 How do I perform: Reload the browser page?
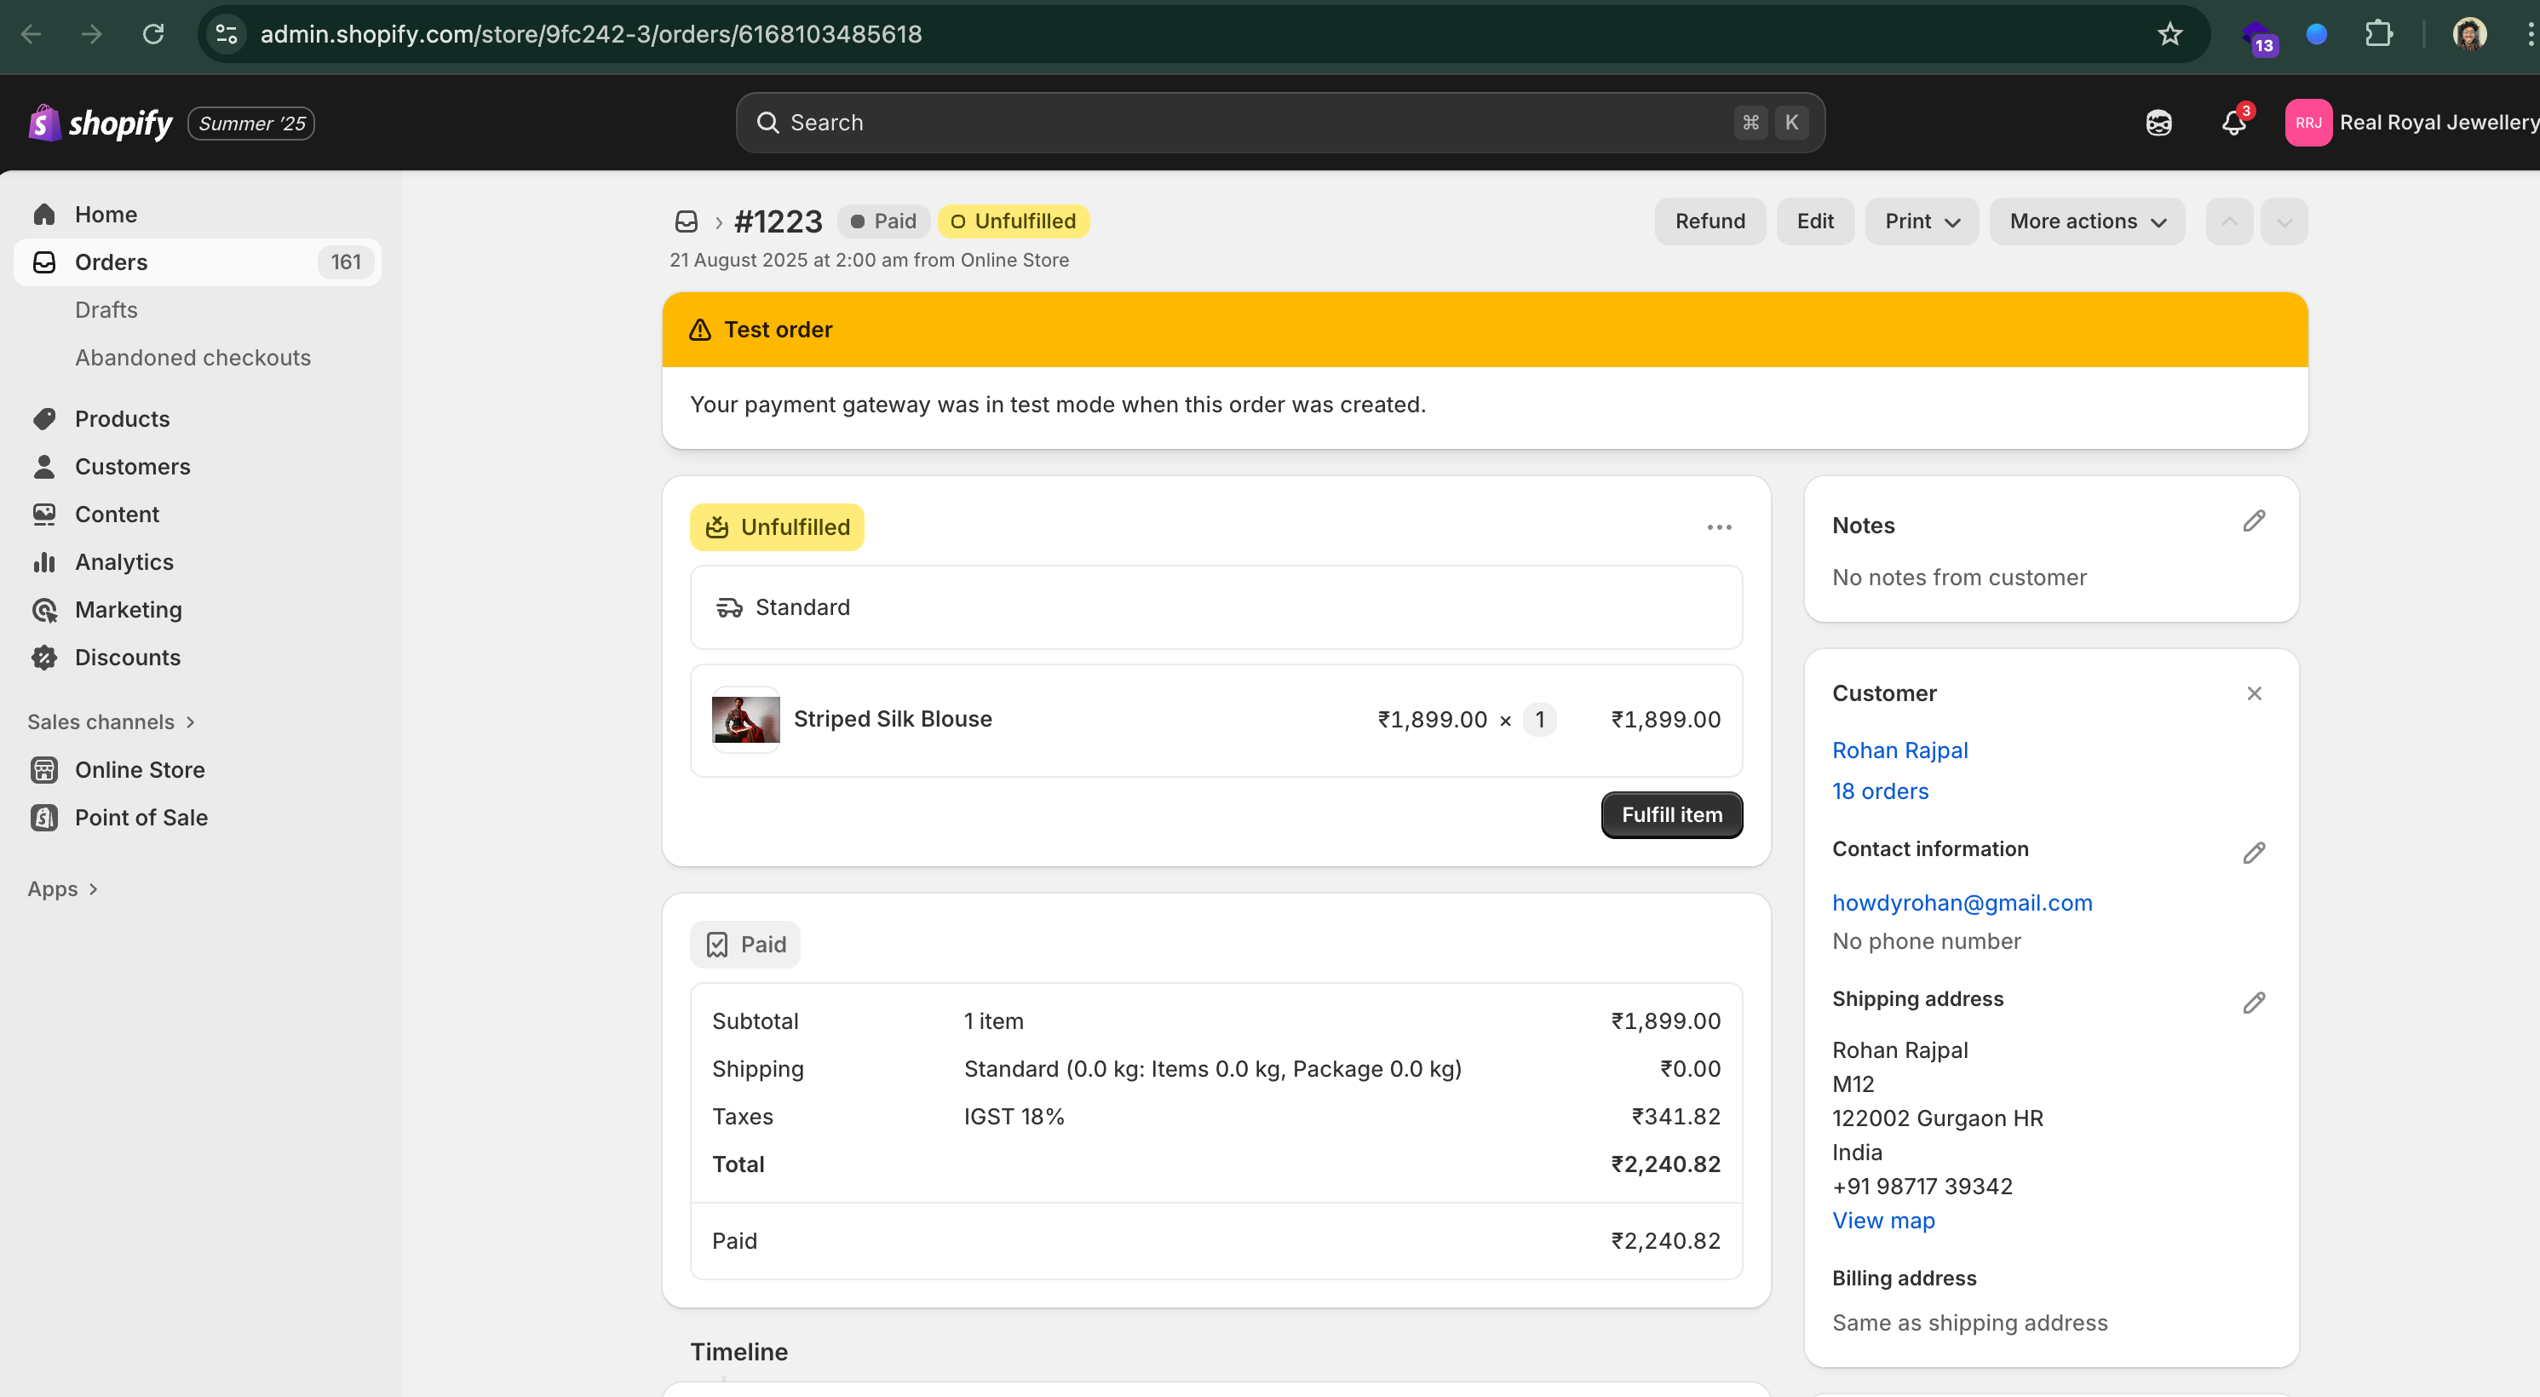tap(152, 35)
